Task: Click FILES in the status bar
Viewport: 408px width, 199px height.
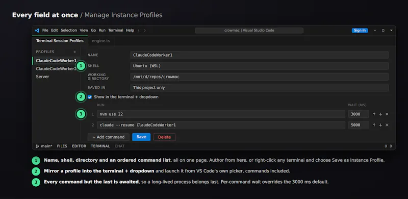Action: point(62,146)
